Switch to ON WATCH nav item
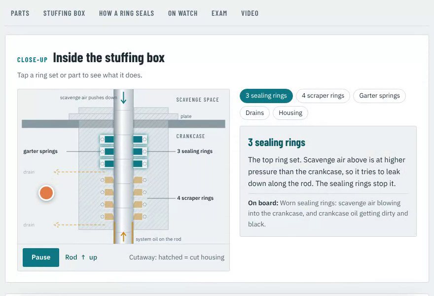The height and width of the screenshot is (296, 434). (182, 13)
